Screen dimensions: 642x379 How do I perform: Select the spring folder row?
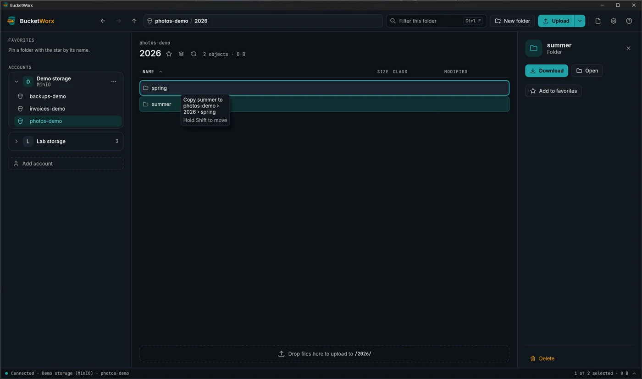coord(324,88)
